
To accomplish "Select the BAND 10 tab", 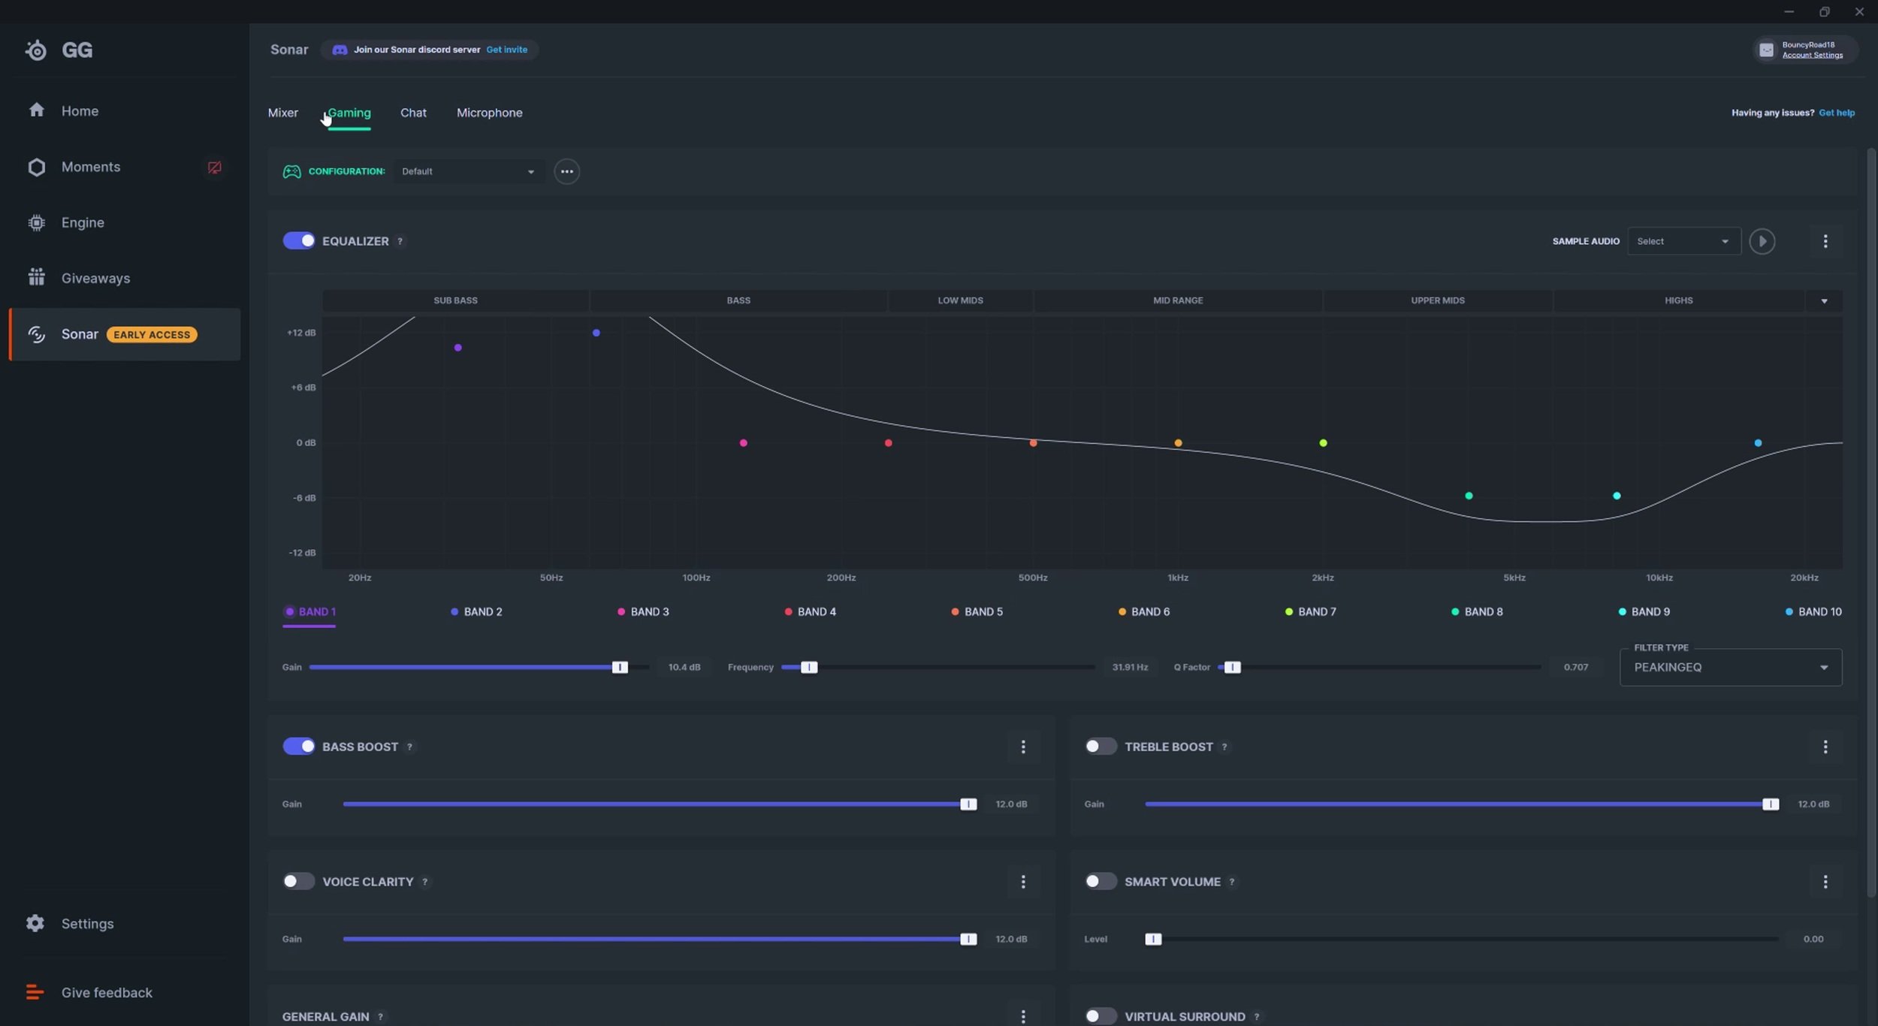I will (1813, 611).
